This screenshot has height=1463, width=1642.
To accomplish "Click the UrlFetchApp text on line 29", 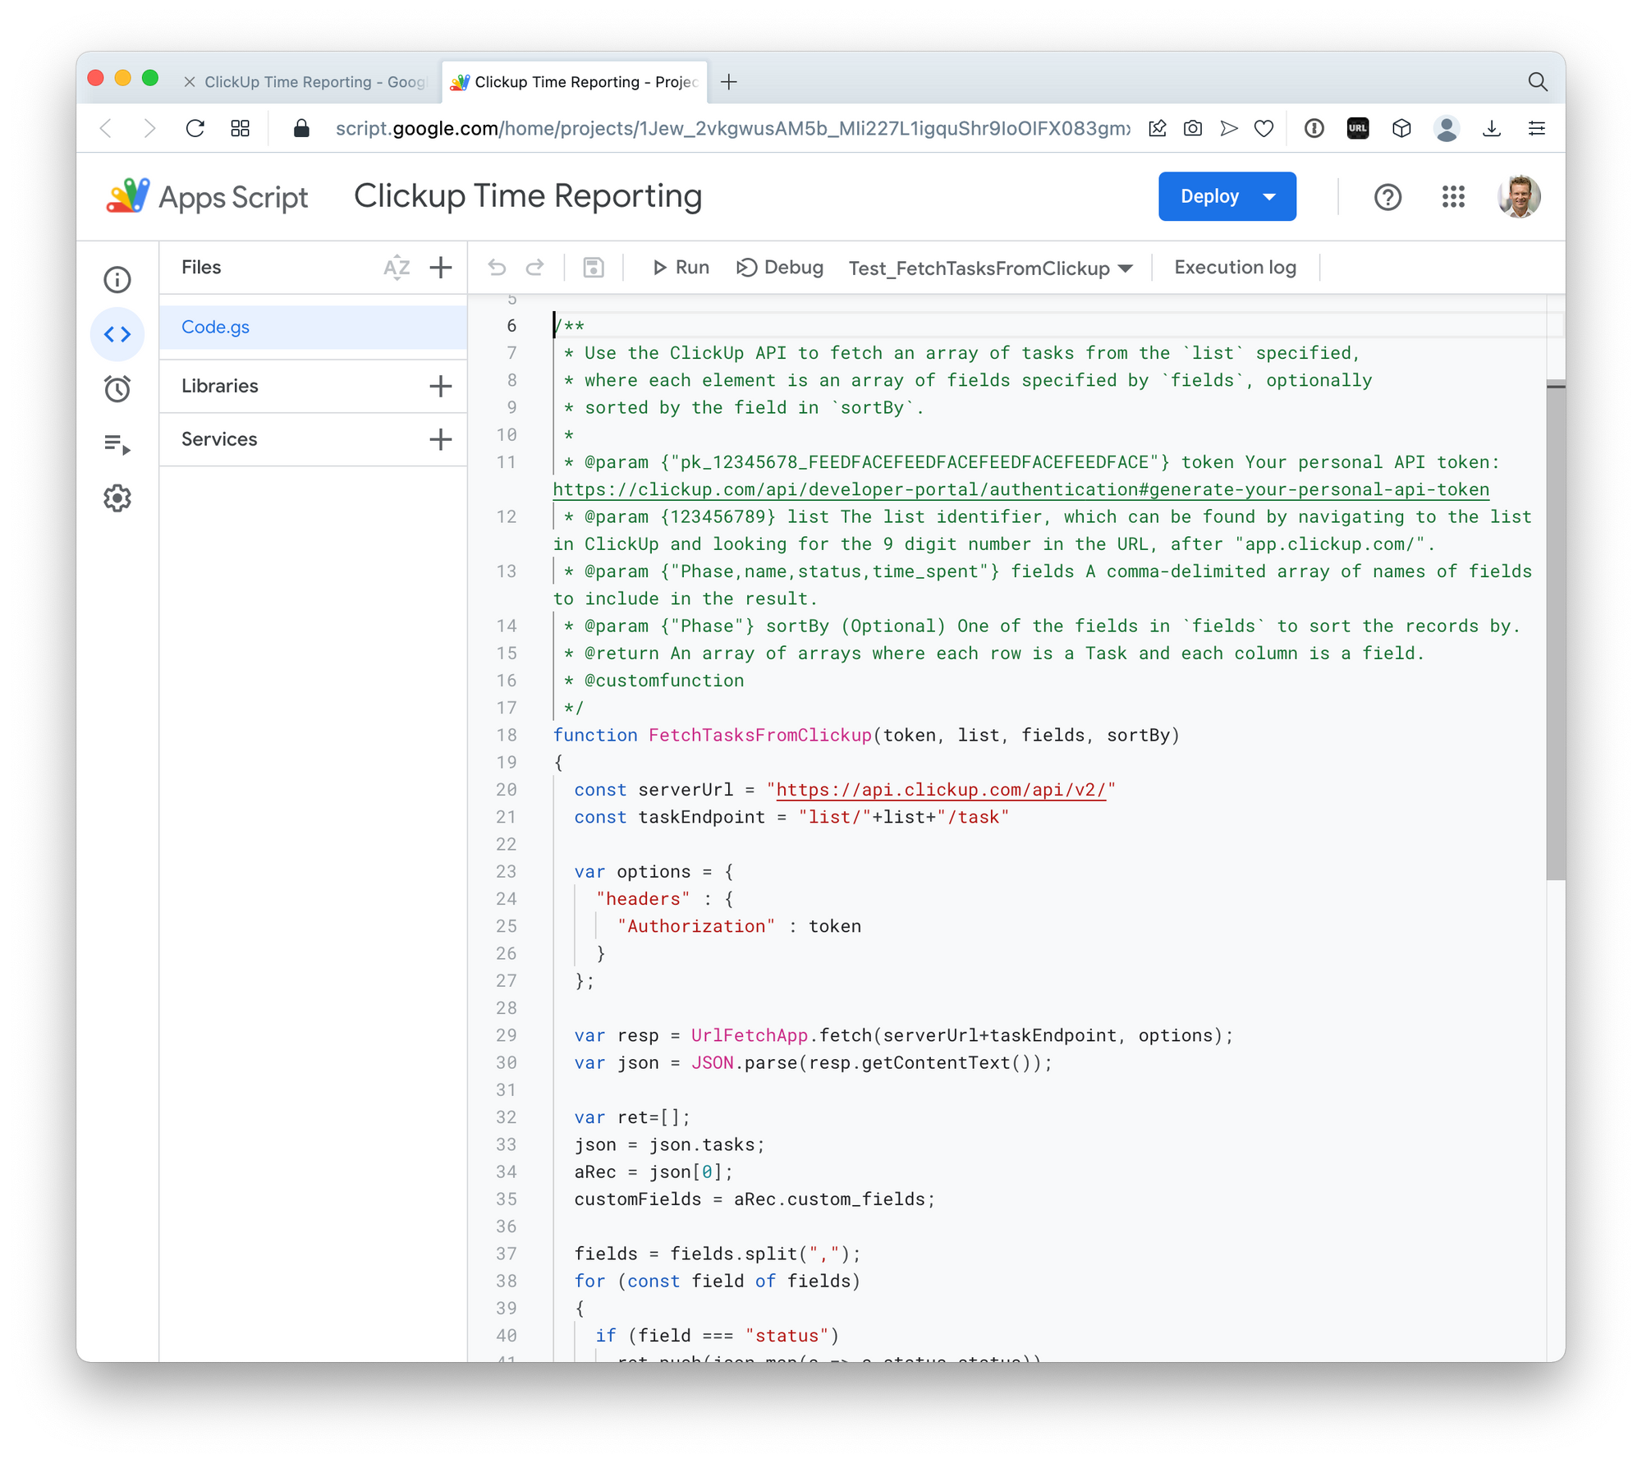I will click(x=749, y=1035).
